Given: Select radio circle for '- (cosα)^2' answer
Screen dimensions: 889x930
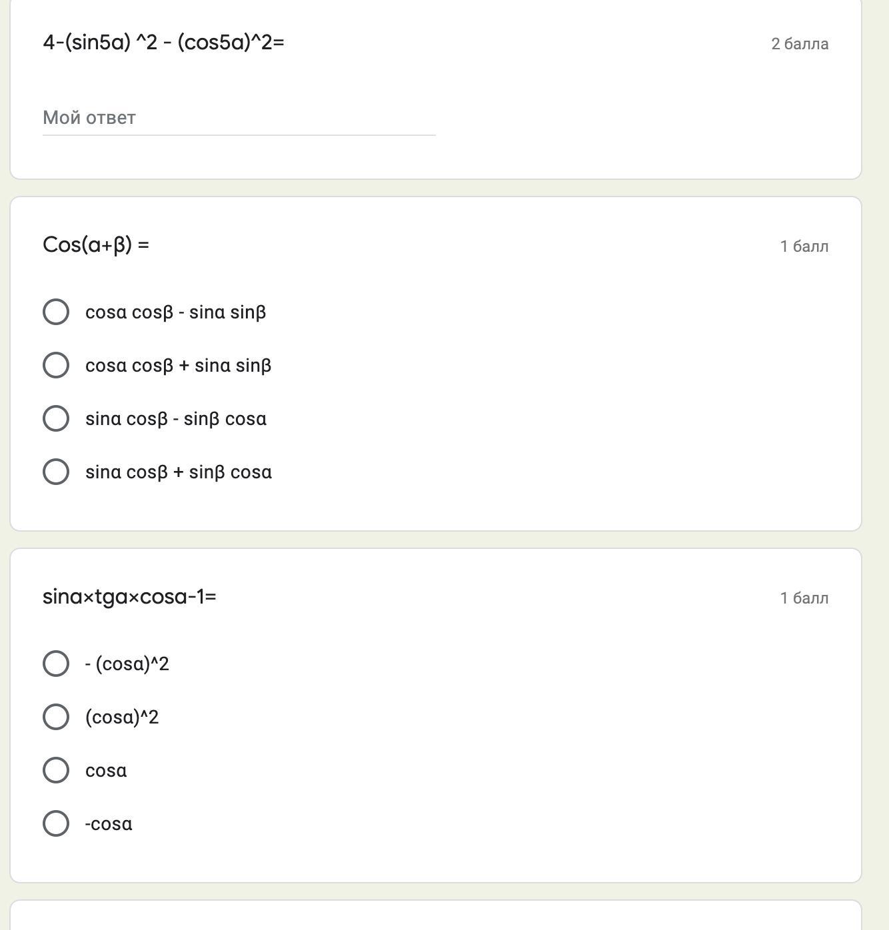Looking at the screenshot, I should point(56,664).
